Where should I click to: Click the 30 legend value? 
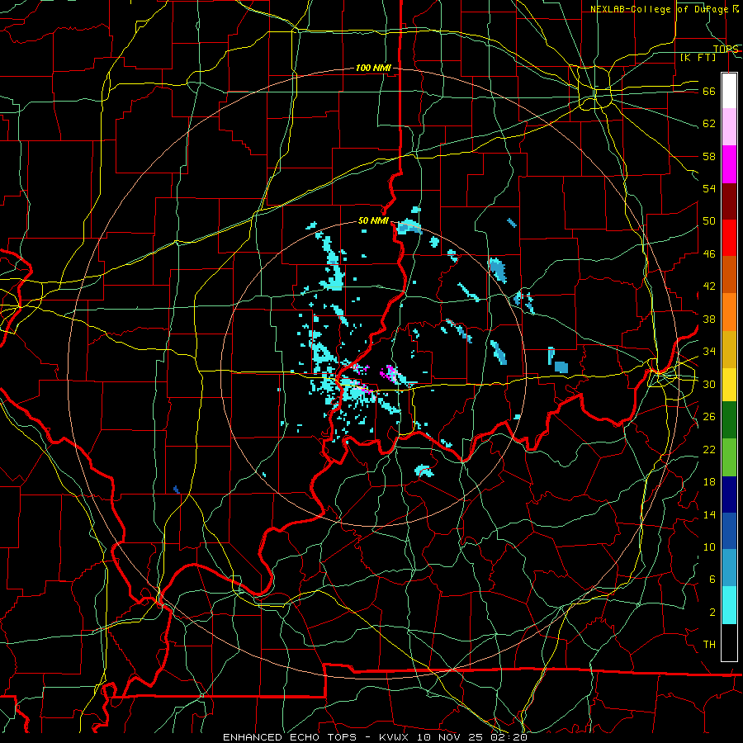(x=709, y=385)
